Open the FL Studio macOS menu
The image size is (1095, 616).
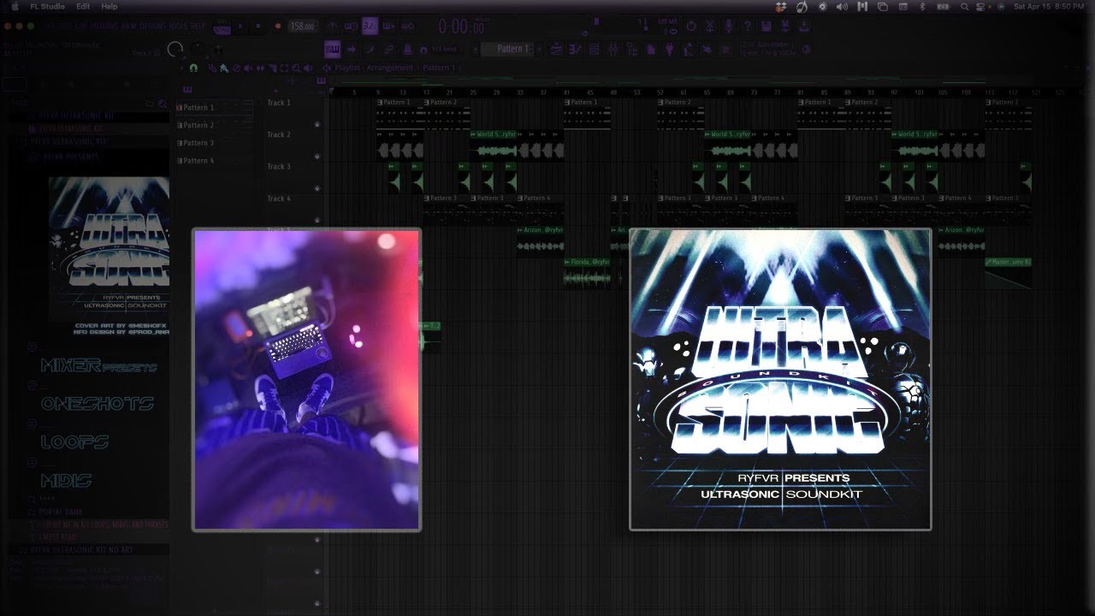[x=47, y=7]
